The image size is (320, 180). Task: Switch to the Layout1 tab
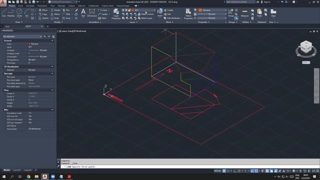coord(16,170)
